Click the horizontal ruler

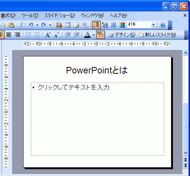97,44
